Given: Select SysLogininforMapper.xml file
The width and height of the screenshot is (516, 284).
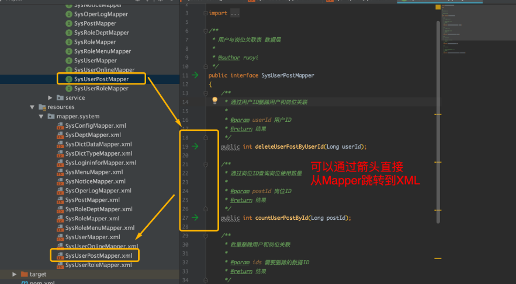Looking at the screenshot, I should tap(101, 163).
